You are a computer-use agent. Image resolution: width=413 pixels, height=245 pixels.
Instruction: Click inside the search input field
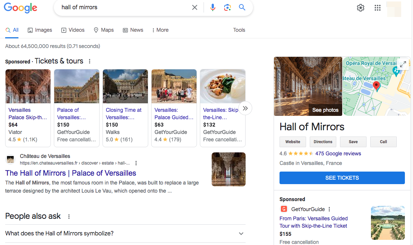point(124,7)
